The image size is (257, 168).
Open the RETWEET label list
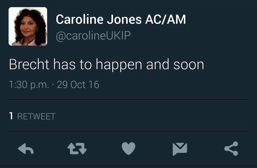(36, 116)
